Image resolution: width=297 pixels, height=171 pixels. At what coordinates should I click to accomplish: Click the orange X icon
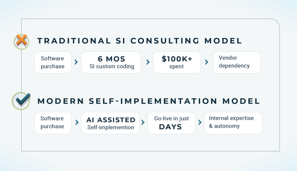pos(21,40)
